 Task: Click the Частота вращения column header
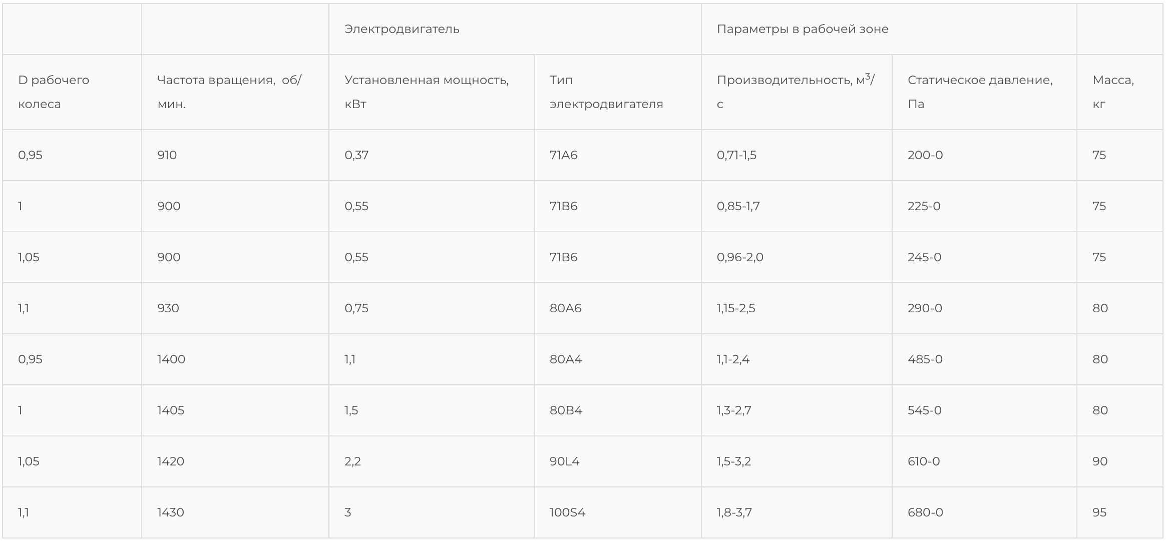pyautogui.click(x=229, y=92)
